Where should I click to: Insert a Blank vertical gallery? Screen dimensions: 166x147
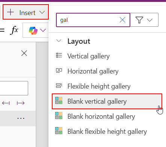coord(107,101)
